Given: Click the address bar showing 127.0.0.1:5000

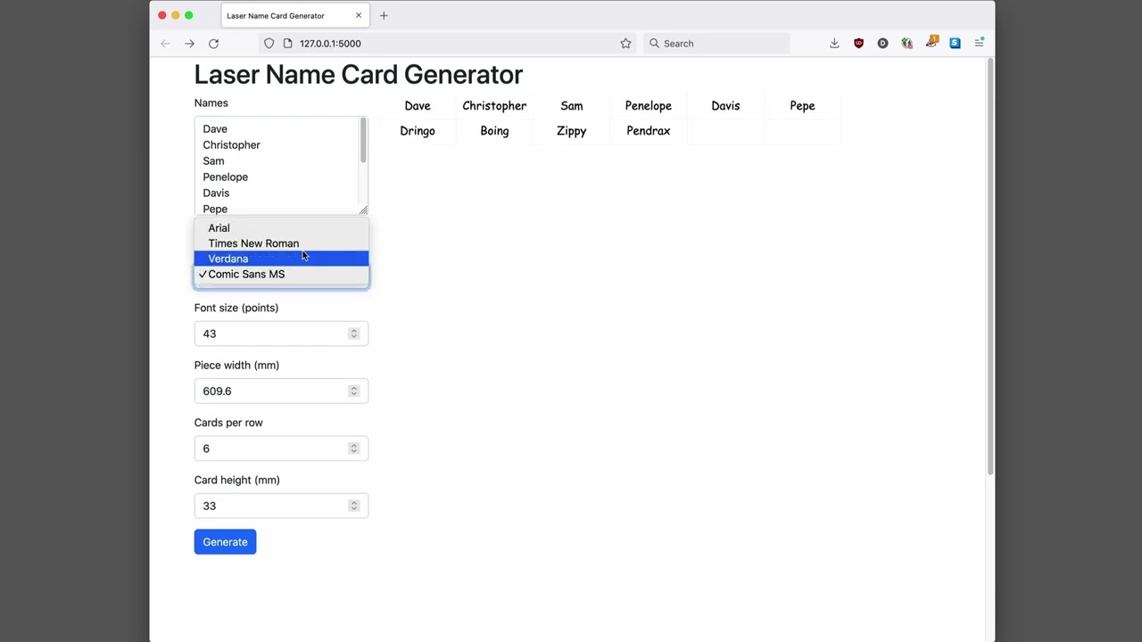Looking at the screenshot, I should coord(446,43).
